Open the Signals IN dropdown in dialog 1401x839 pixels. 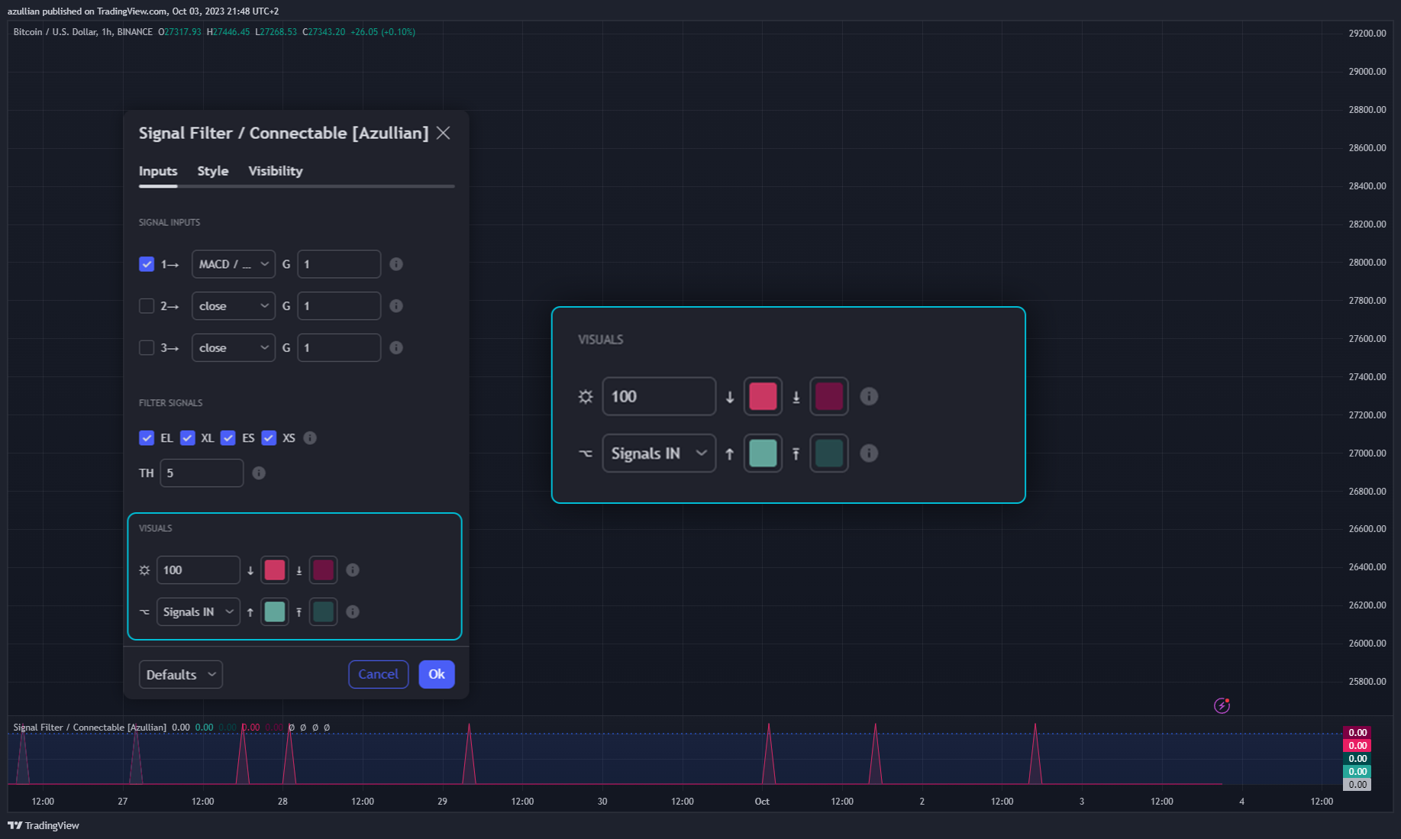tap(199, 612)
